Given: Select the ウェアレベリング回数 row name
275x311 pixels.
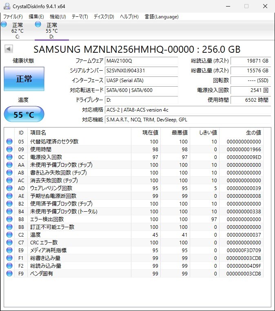Looking at the screenshot, I should coord(51,188).
